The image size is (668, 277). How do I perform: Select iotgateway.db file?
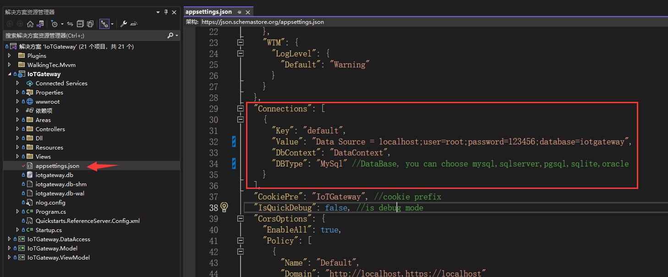click(x=54, y=175)
